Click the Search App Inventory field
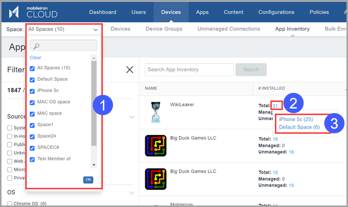Screen dimensions: 348x207 coord(189,70)
